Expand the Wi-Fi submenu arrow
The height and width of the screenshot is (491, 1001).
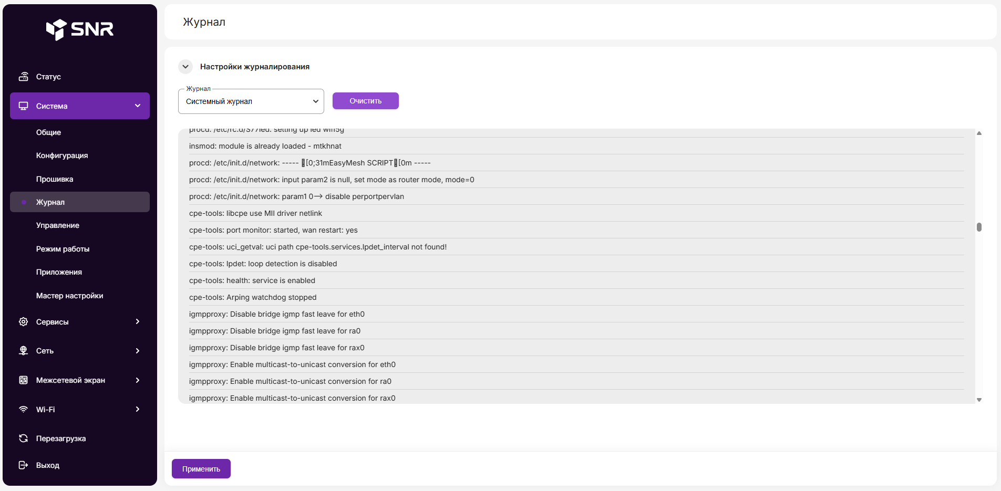click(138, 410)
